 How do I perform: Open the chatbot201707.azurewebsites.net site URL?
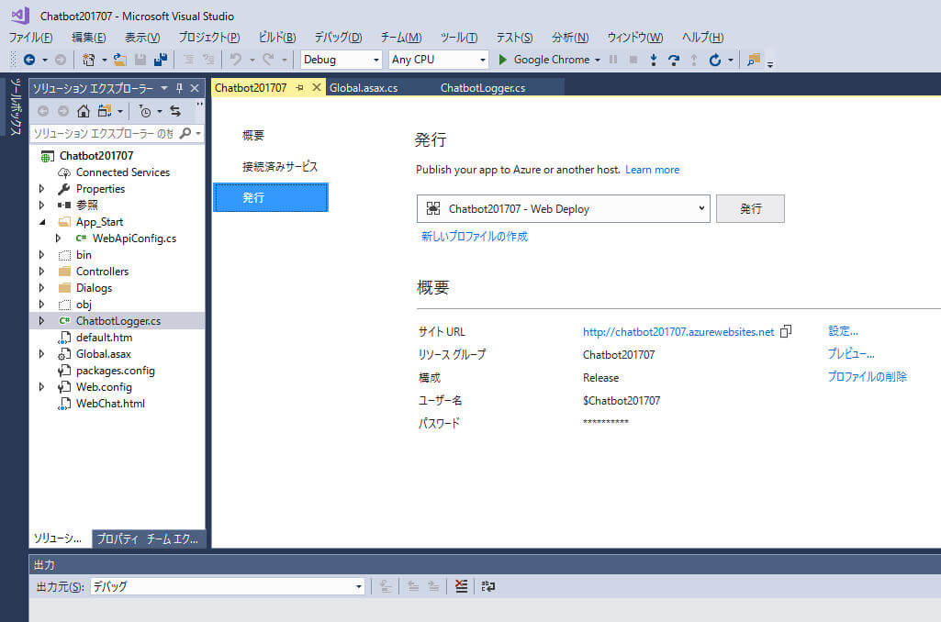678,332
